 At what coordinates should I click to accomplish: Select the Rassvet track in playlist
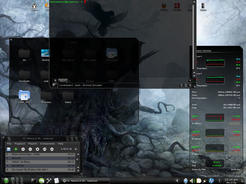tap(40, 158)
